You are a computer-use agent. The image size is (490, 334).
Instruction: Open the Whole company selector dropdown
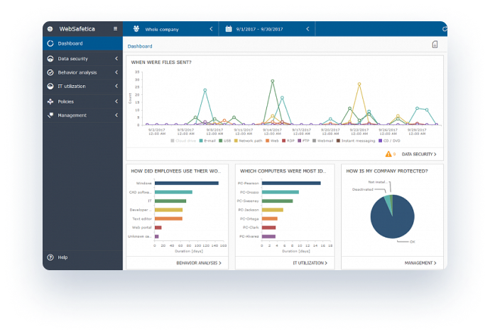pos(170,29)
